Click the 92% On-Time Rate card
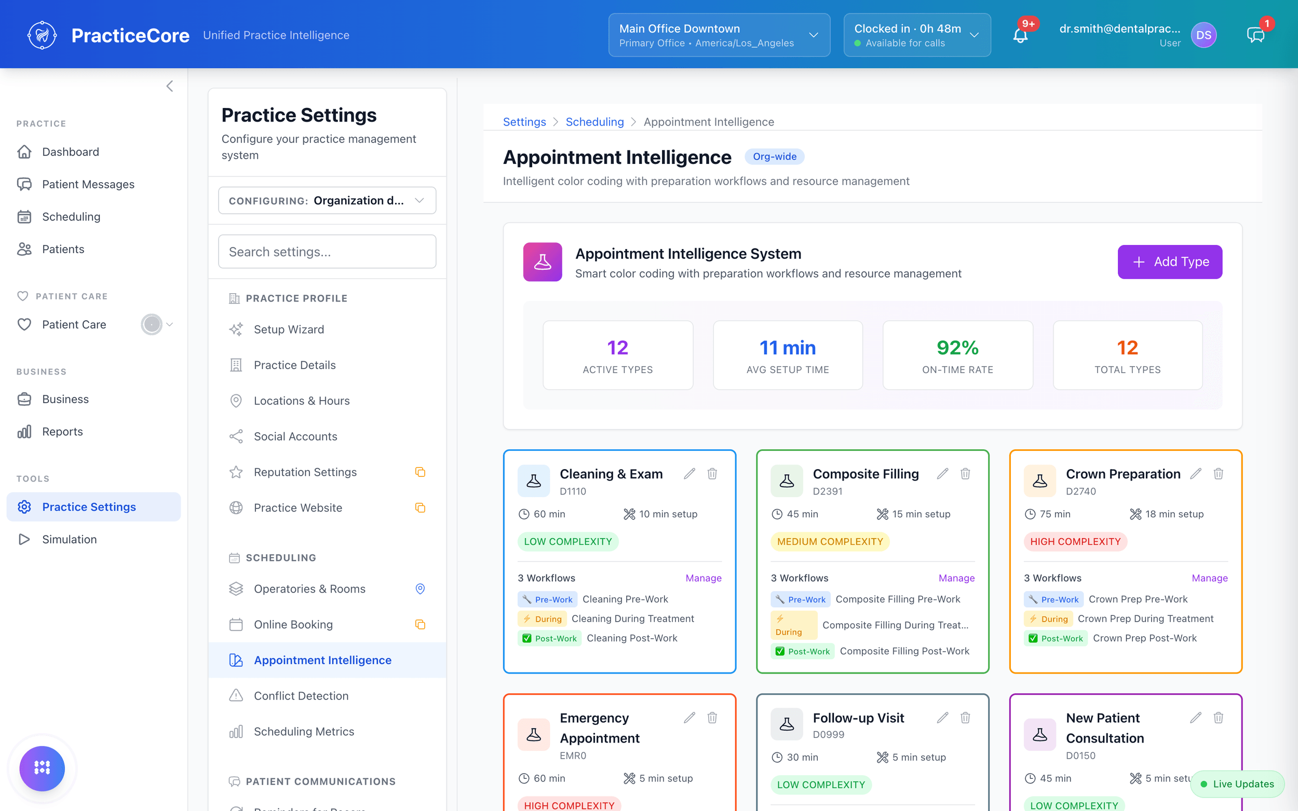1298x811 pixels. (x=957, y=355)
